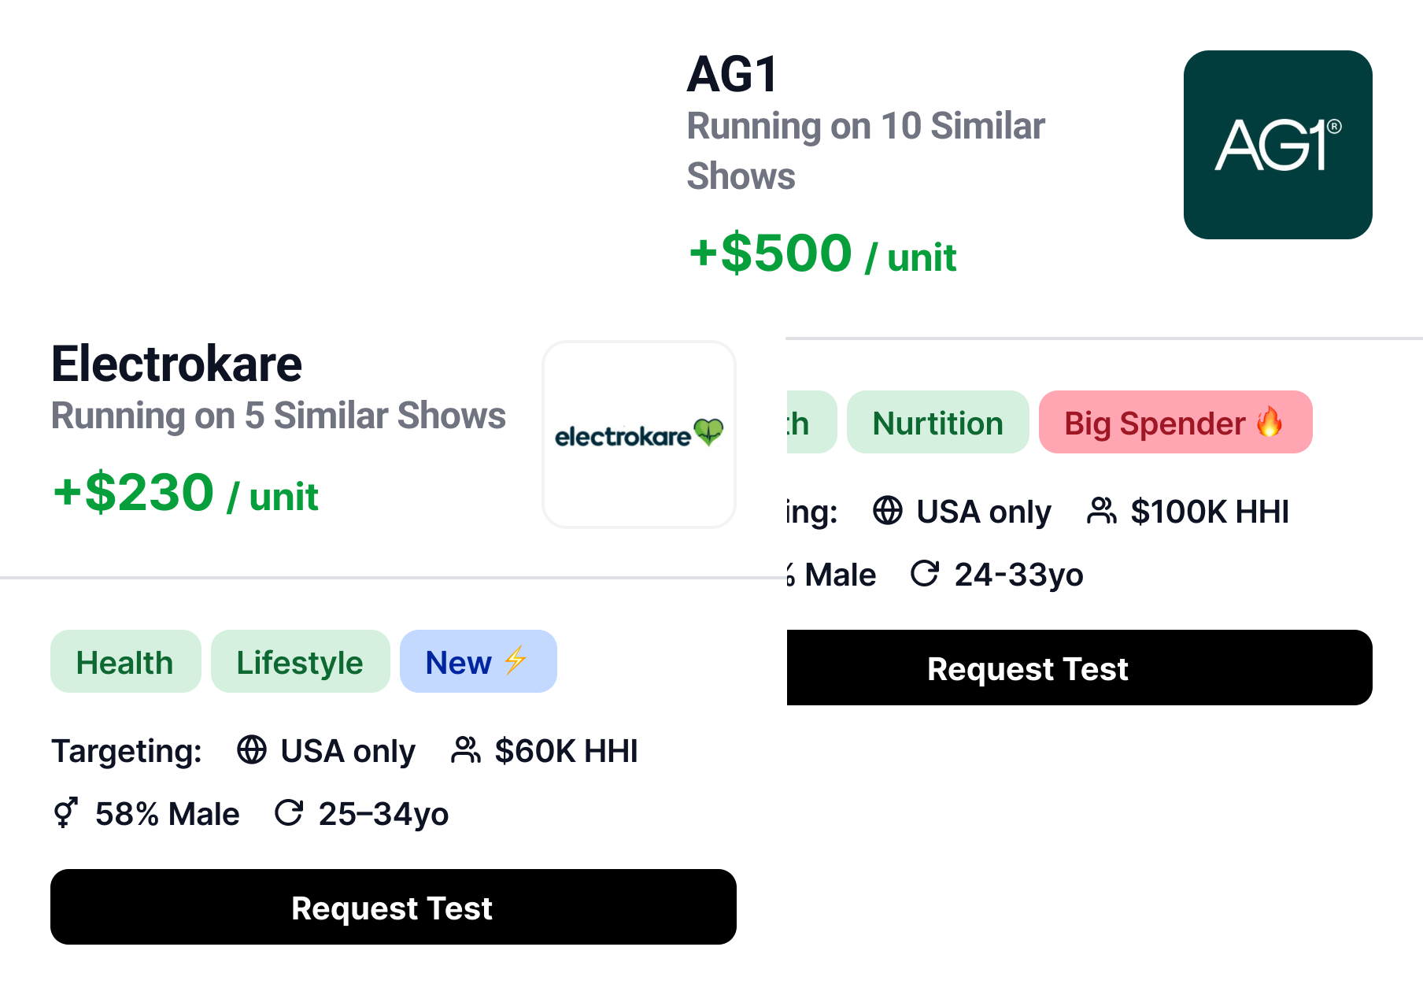1423x995 pixels.
Task: Select the Nurtition tag
Action: point(937,423)
